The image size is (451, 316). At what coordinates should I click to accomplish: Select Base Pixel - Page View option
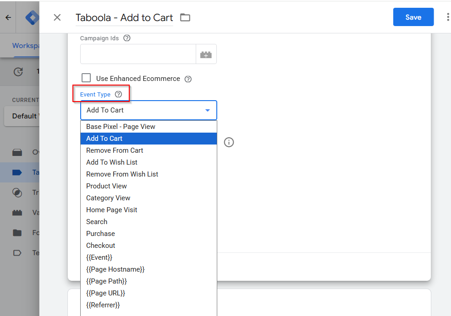148,127
